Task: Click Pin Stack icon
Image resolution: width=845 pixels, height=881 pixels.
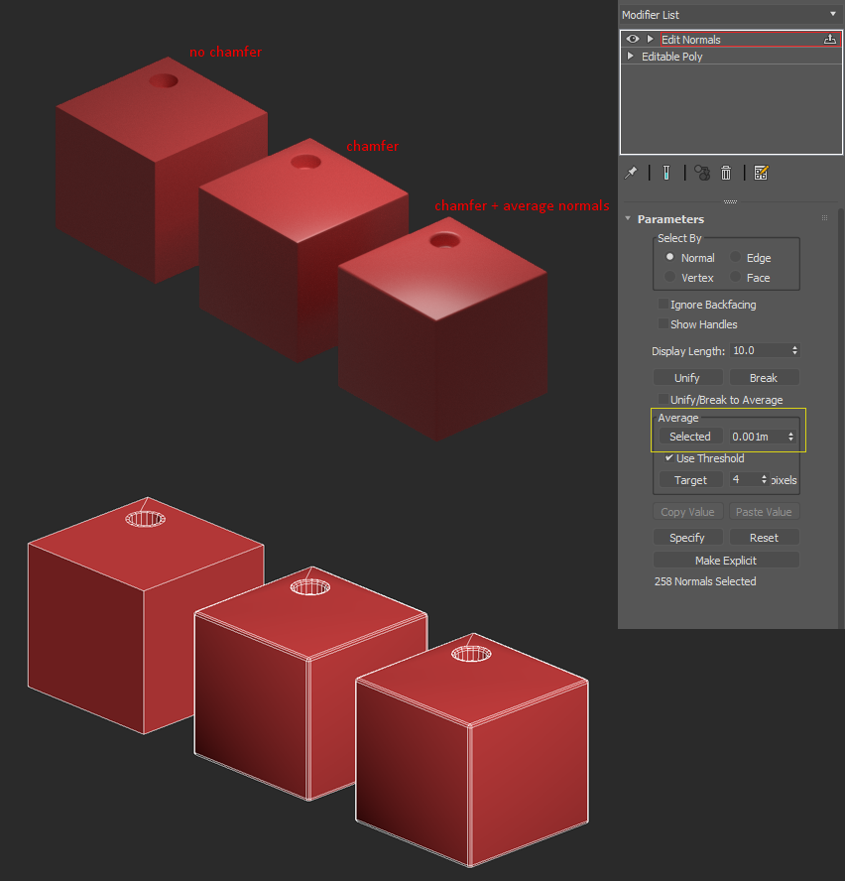Action: [631, 173]
